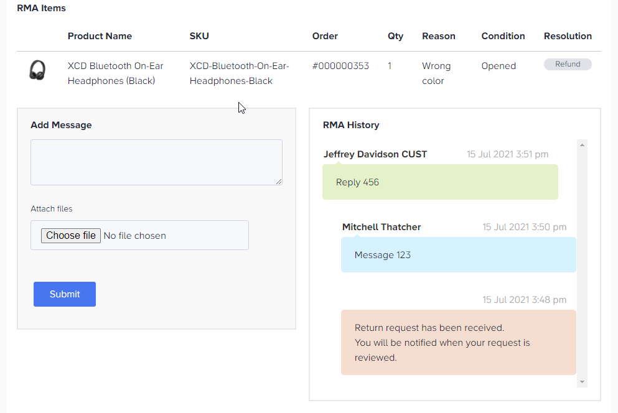
Task: Click the Product Name column header
Action: [100, 36]
